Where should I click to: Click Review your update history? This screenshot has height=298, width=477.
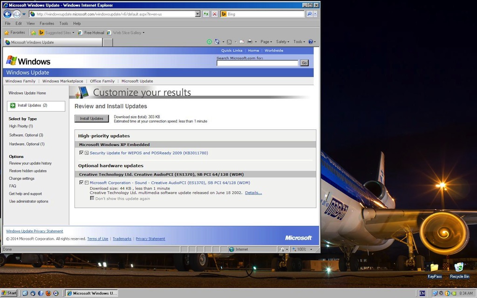[x=30, y=163]
